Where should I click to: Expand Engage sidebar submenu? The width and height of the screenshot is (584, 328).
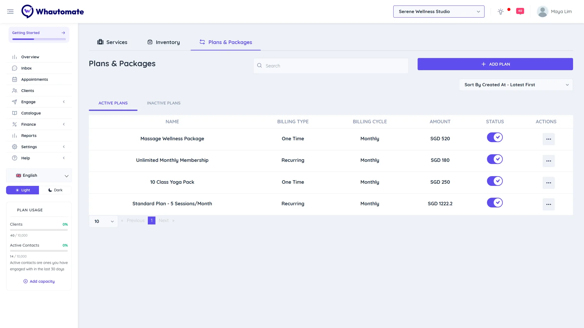tap(39, 102)
